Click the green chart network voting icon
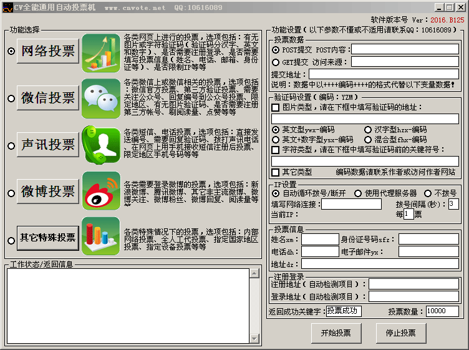 100,52
